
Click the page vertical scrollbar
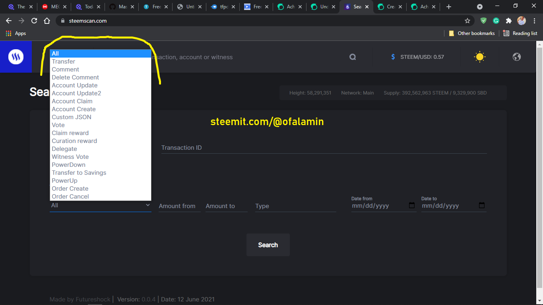(x=539, y=167)
